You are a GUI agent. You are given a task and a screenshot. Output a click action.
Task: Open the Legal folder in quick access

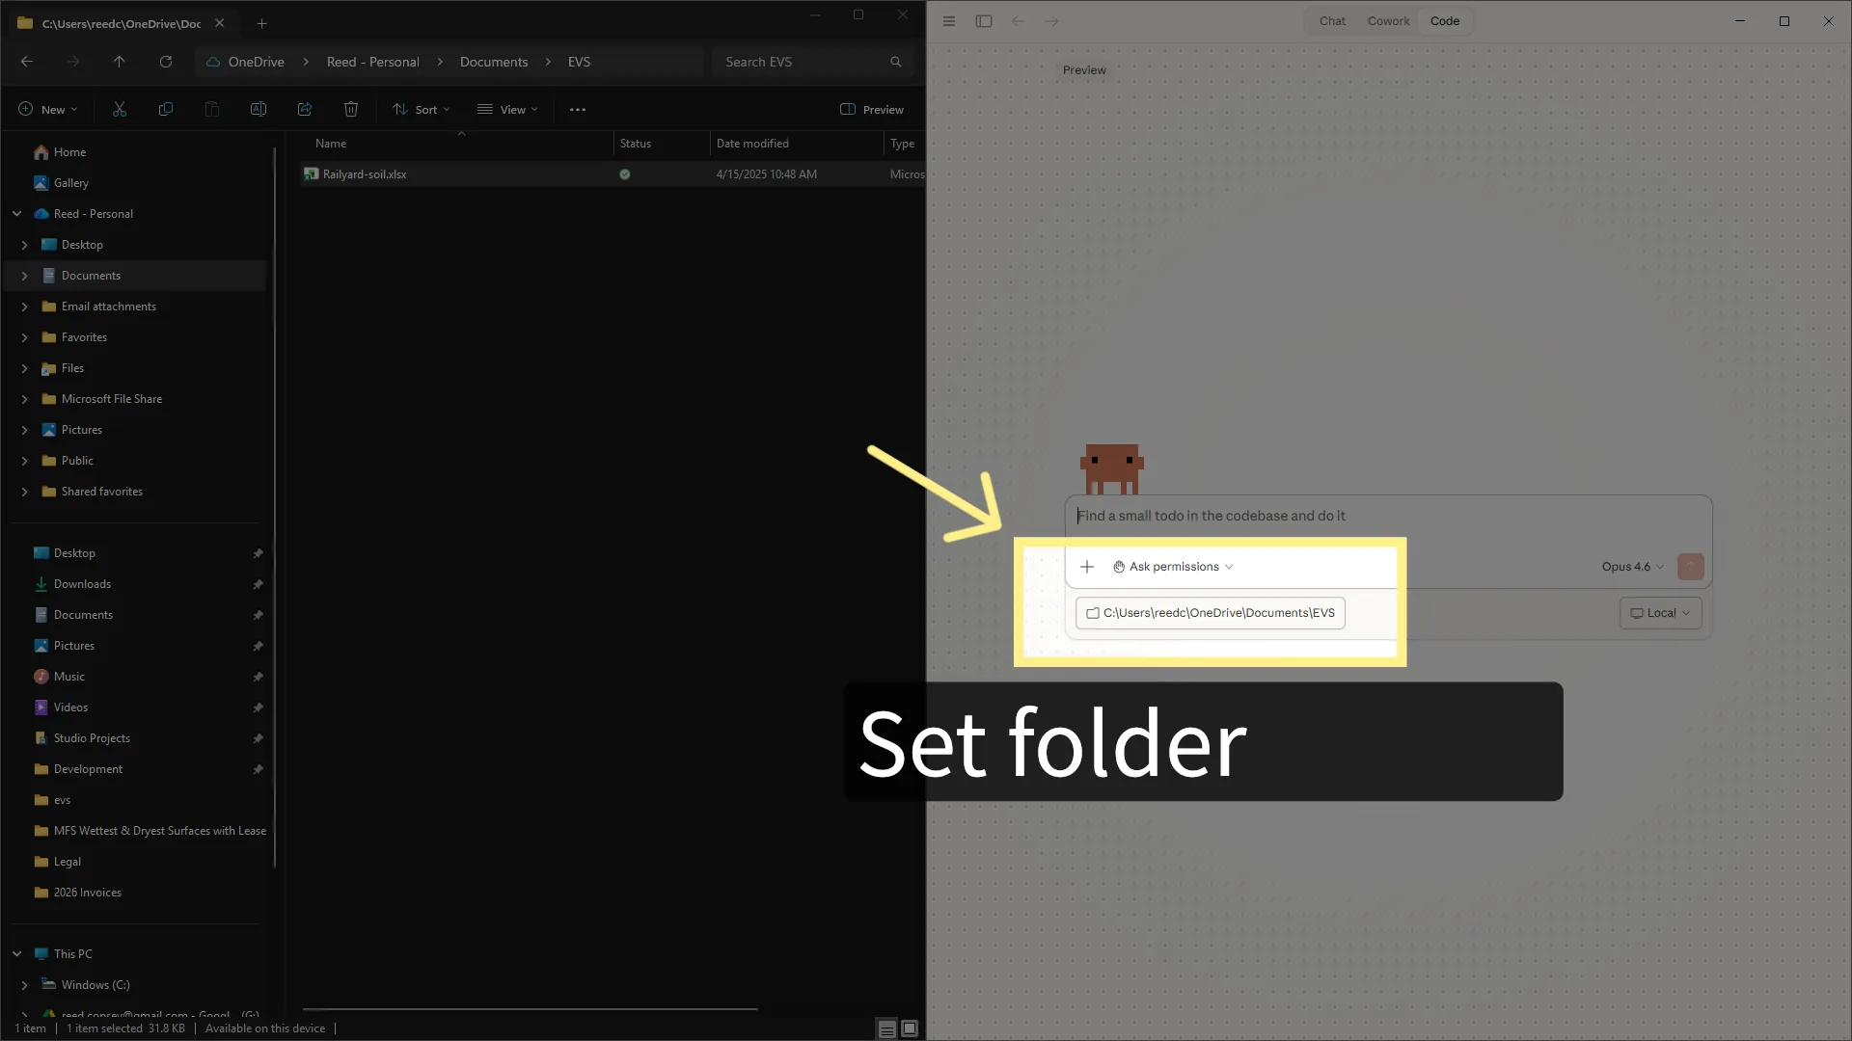[x=67, y=862]
